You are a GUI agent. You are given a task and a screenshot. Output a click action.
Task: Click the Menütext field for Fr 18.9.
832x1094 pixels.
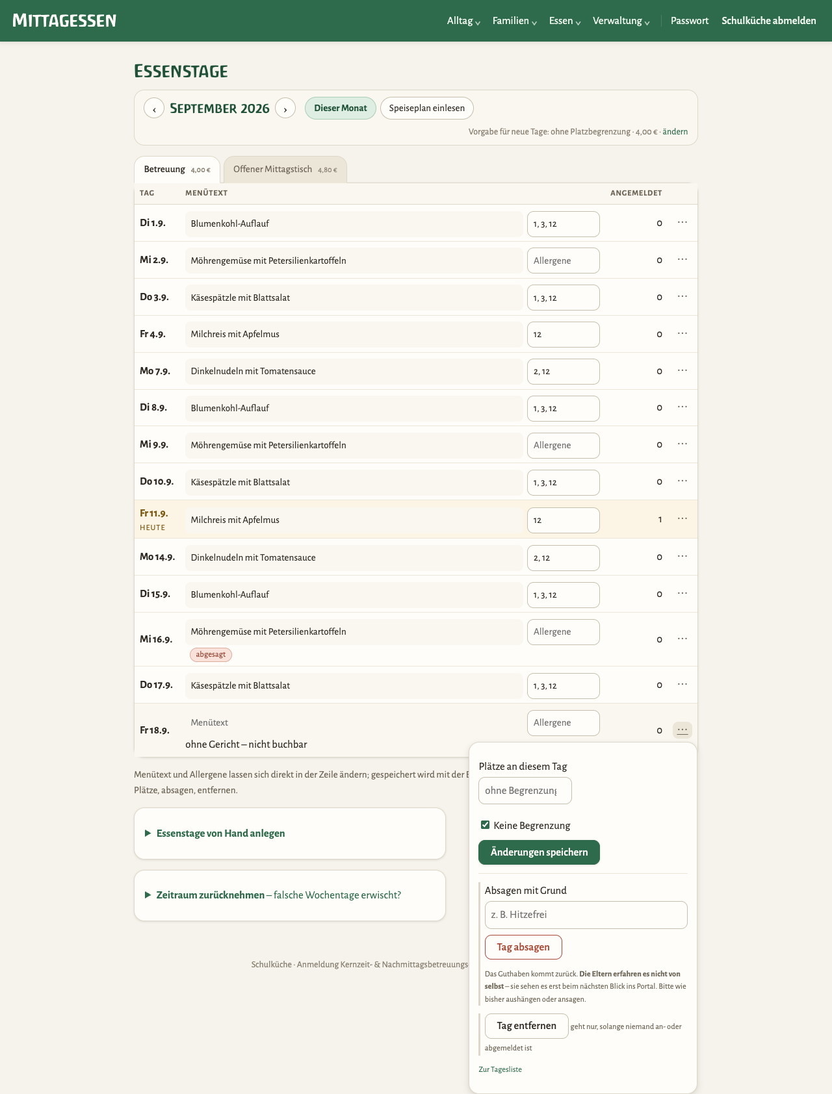pos(354,722)
